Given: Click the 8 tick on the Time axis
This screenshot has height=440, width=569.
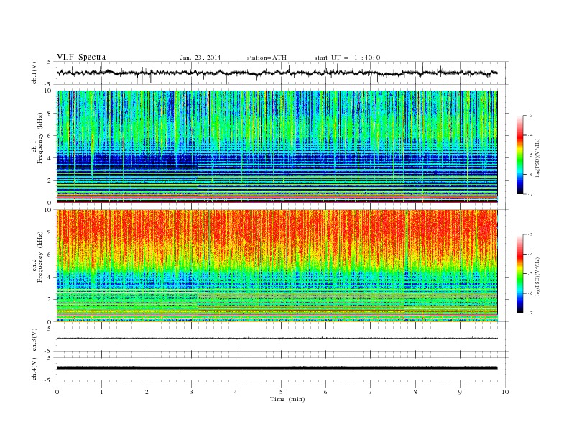Looking at the screenshot, I should [x=415, y=392].
